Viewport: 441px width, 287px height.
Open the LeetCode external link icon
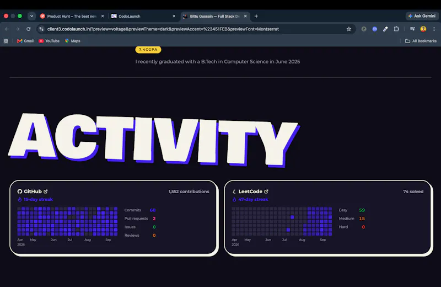pyautogui.click(x=266, y=192)
